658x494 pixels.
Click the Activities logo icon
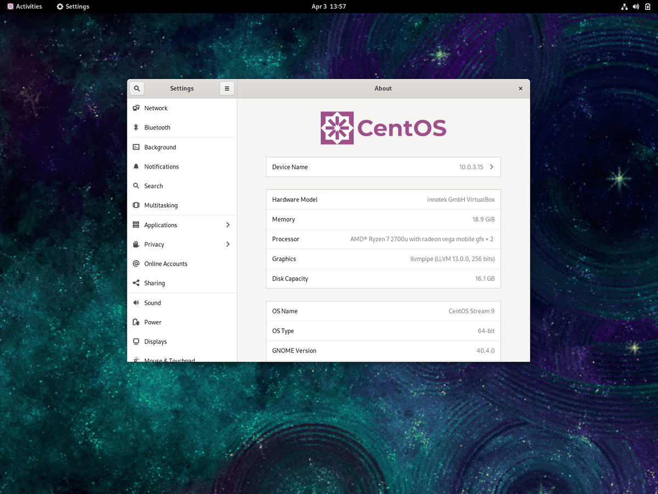click(10, 7)
